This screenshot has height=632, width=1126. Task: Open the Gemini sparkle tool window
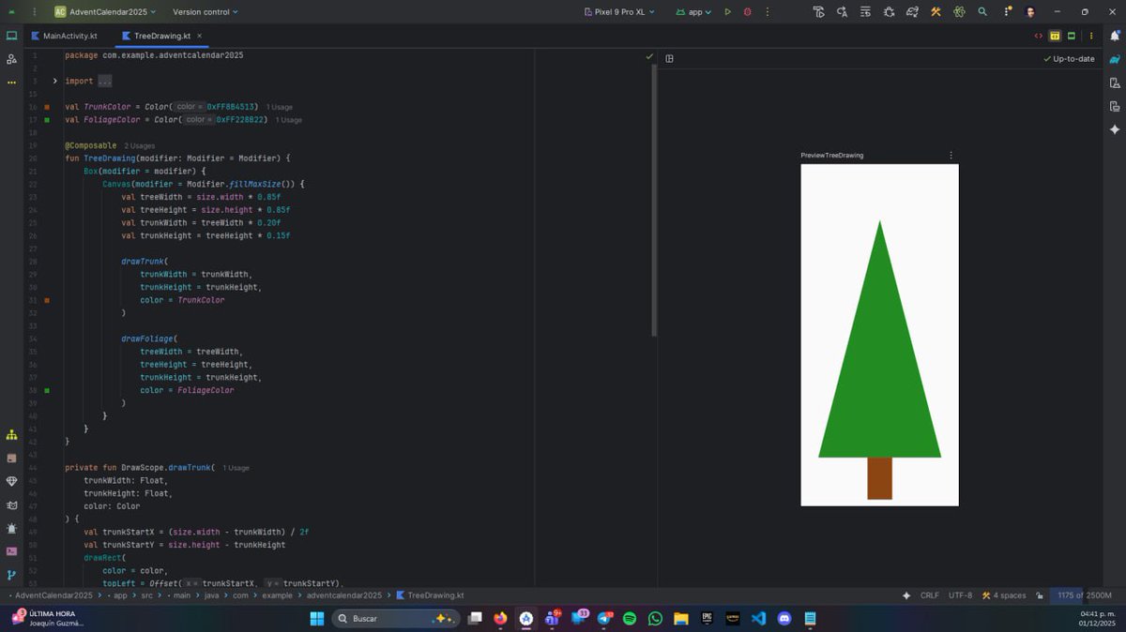(x=1115, y=129)
